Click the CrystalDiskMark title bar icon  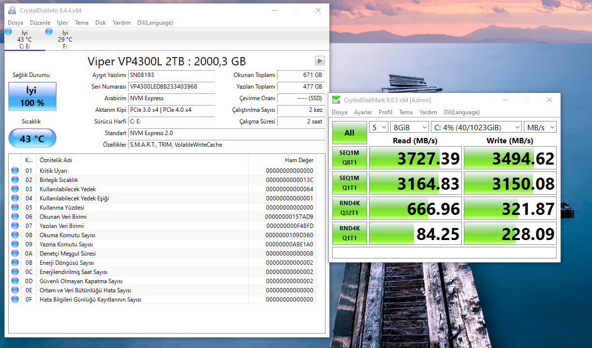336,100
